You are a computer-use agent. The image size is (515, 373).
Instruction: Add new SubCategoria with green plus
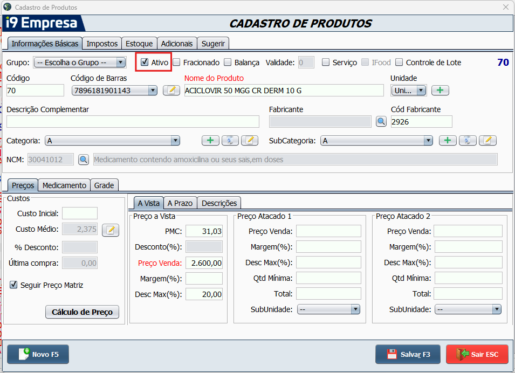coord(448,141)
